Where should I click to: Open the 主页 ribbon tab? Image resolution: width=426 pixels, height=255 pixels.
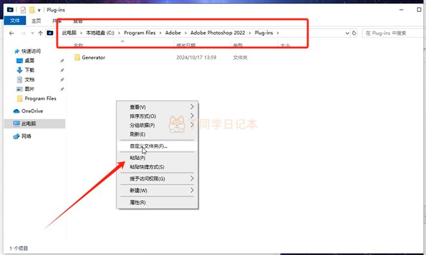[36, 21]
